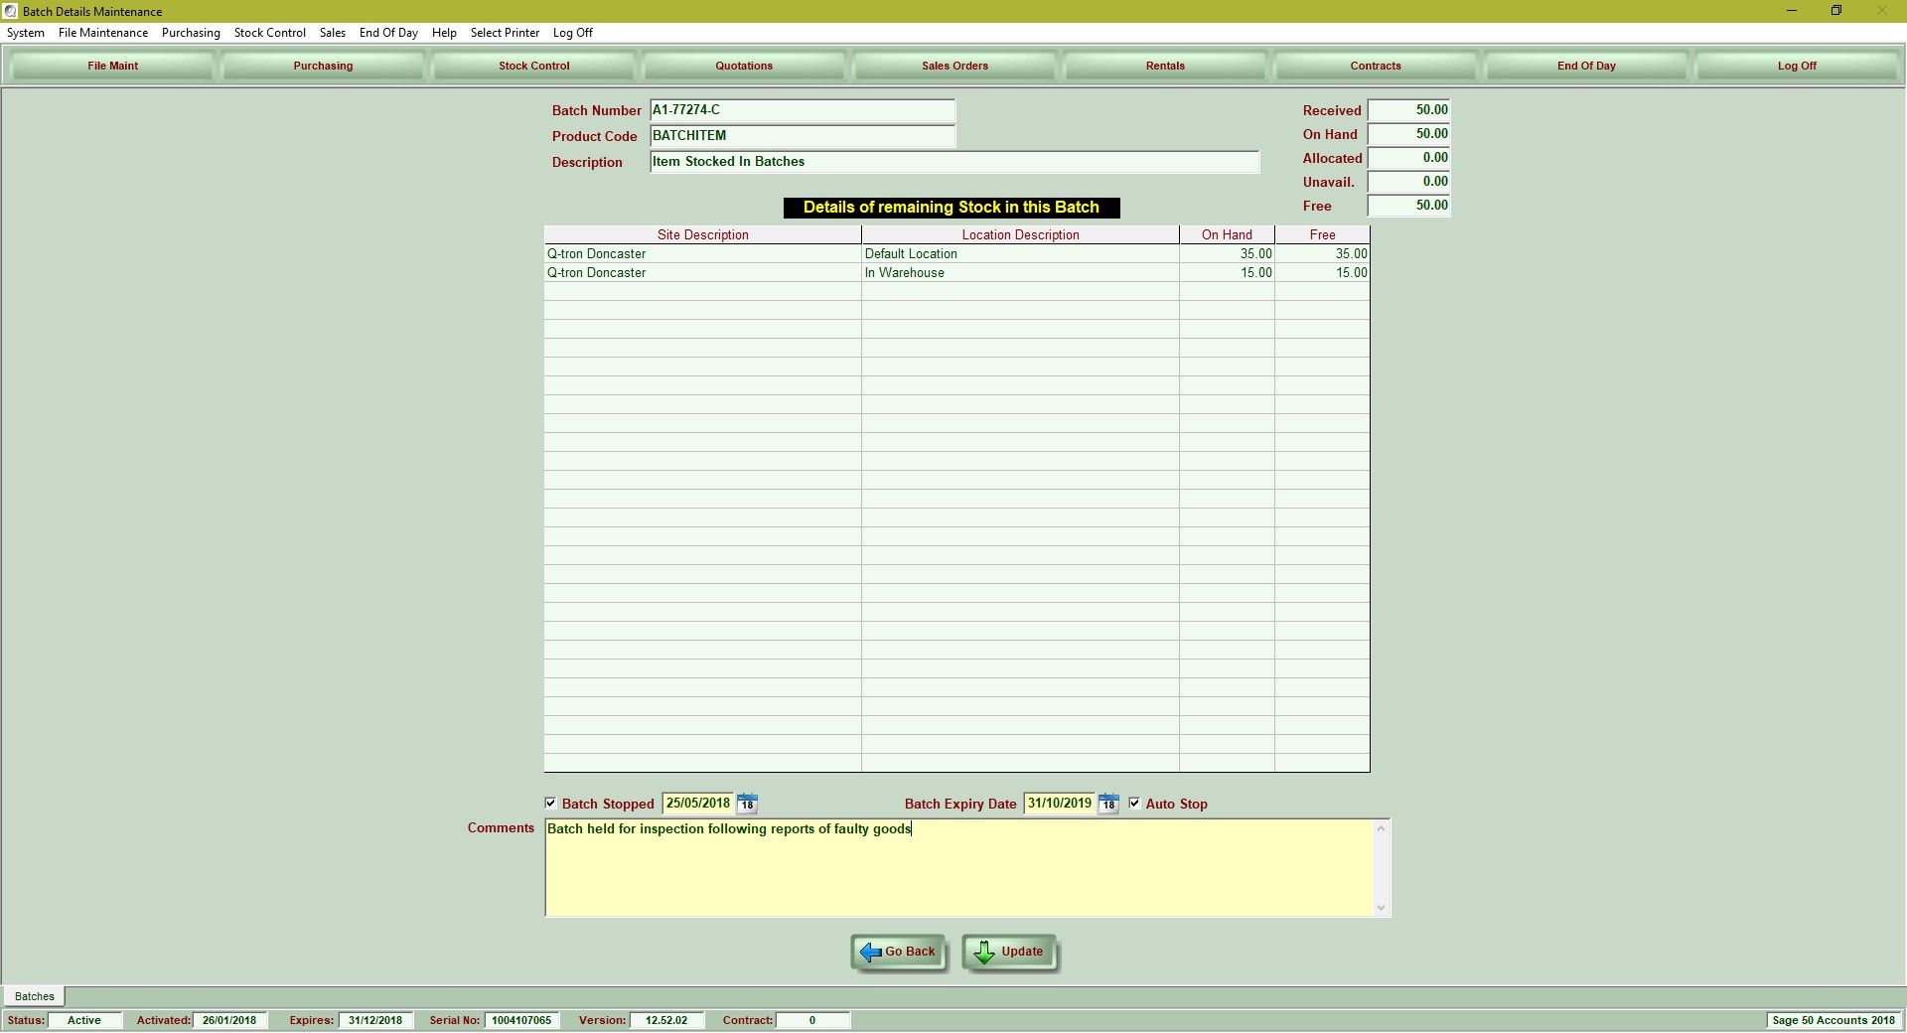Open the Select Printer menu
This screenshot has width=1907, height=1033.
(505, 33)
